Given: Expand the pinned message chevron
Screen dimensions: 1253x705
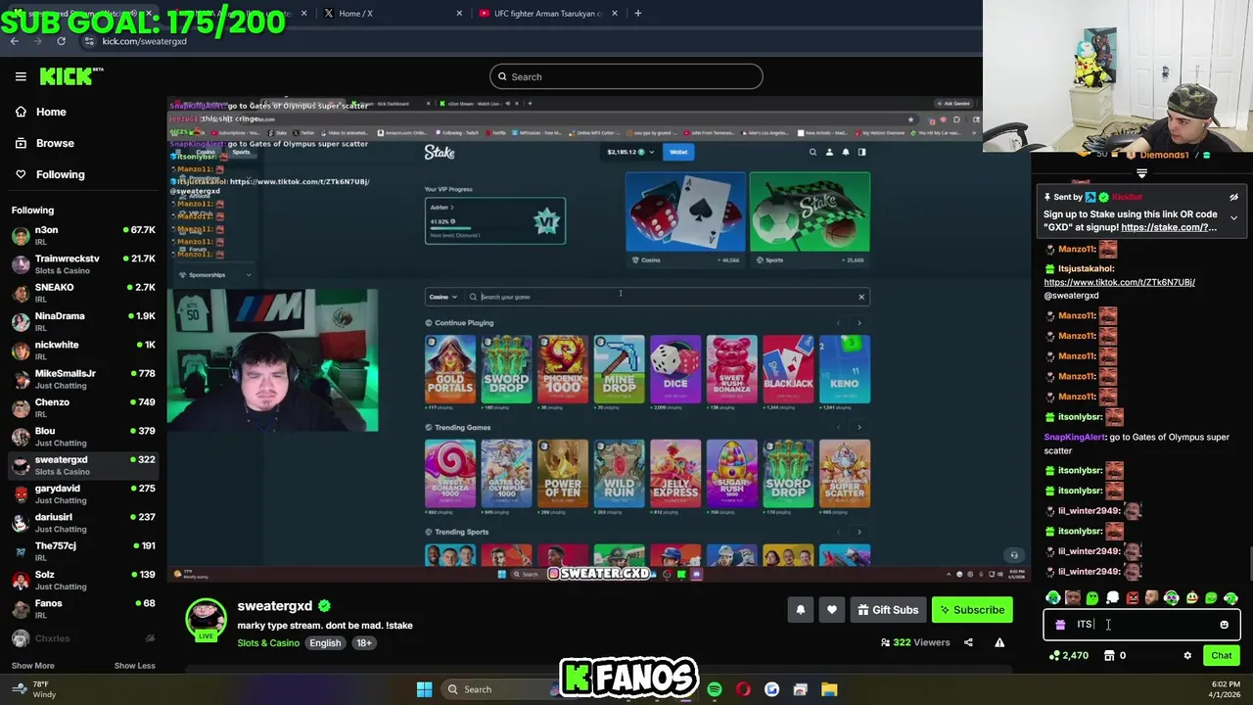Looking at the screenshot, I should [1233, 217].
